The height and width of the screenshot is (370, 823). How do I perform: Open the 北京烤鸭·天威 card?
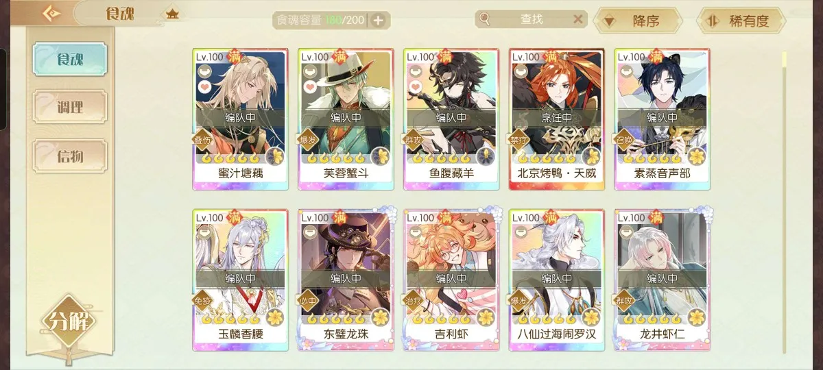pos(556,119)
